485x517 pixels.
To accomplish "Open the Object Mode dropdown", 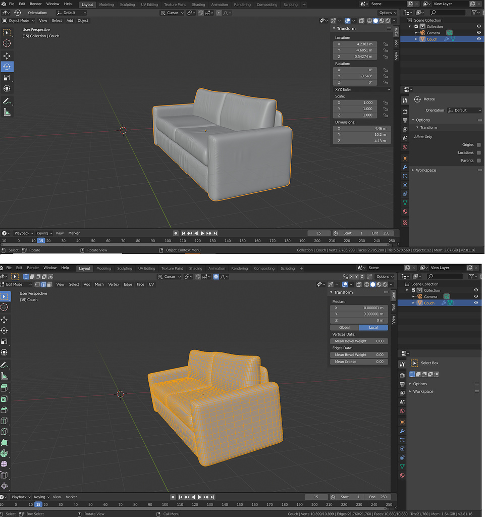I will [x=19, y=20].
